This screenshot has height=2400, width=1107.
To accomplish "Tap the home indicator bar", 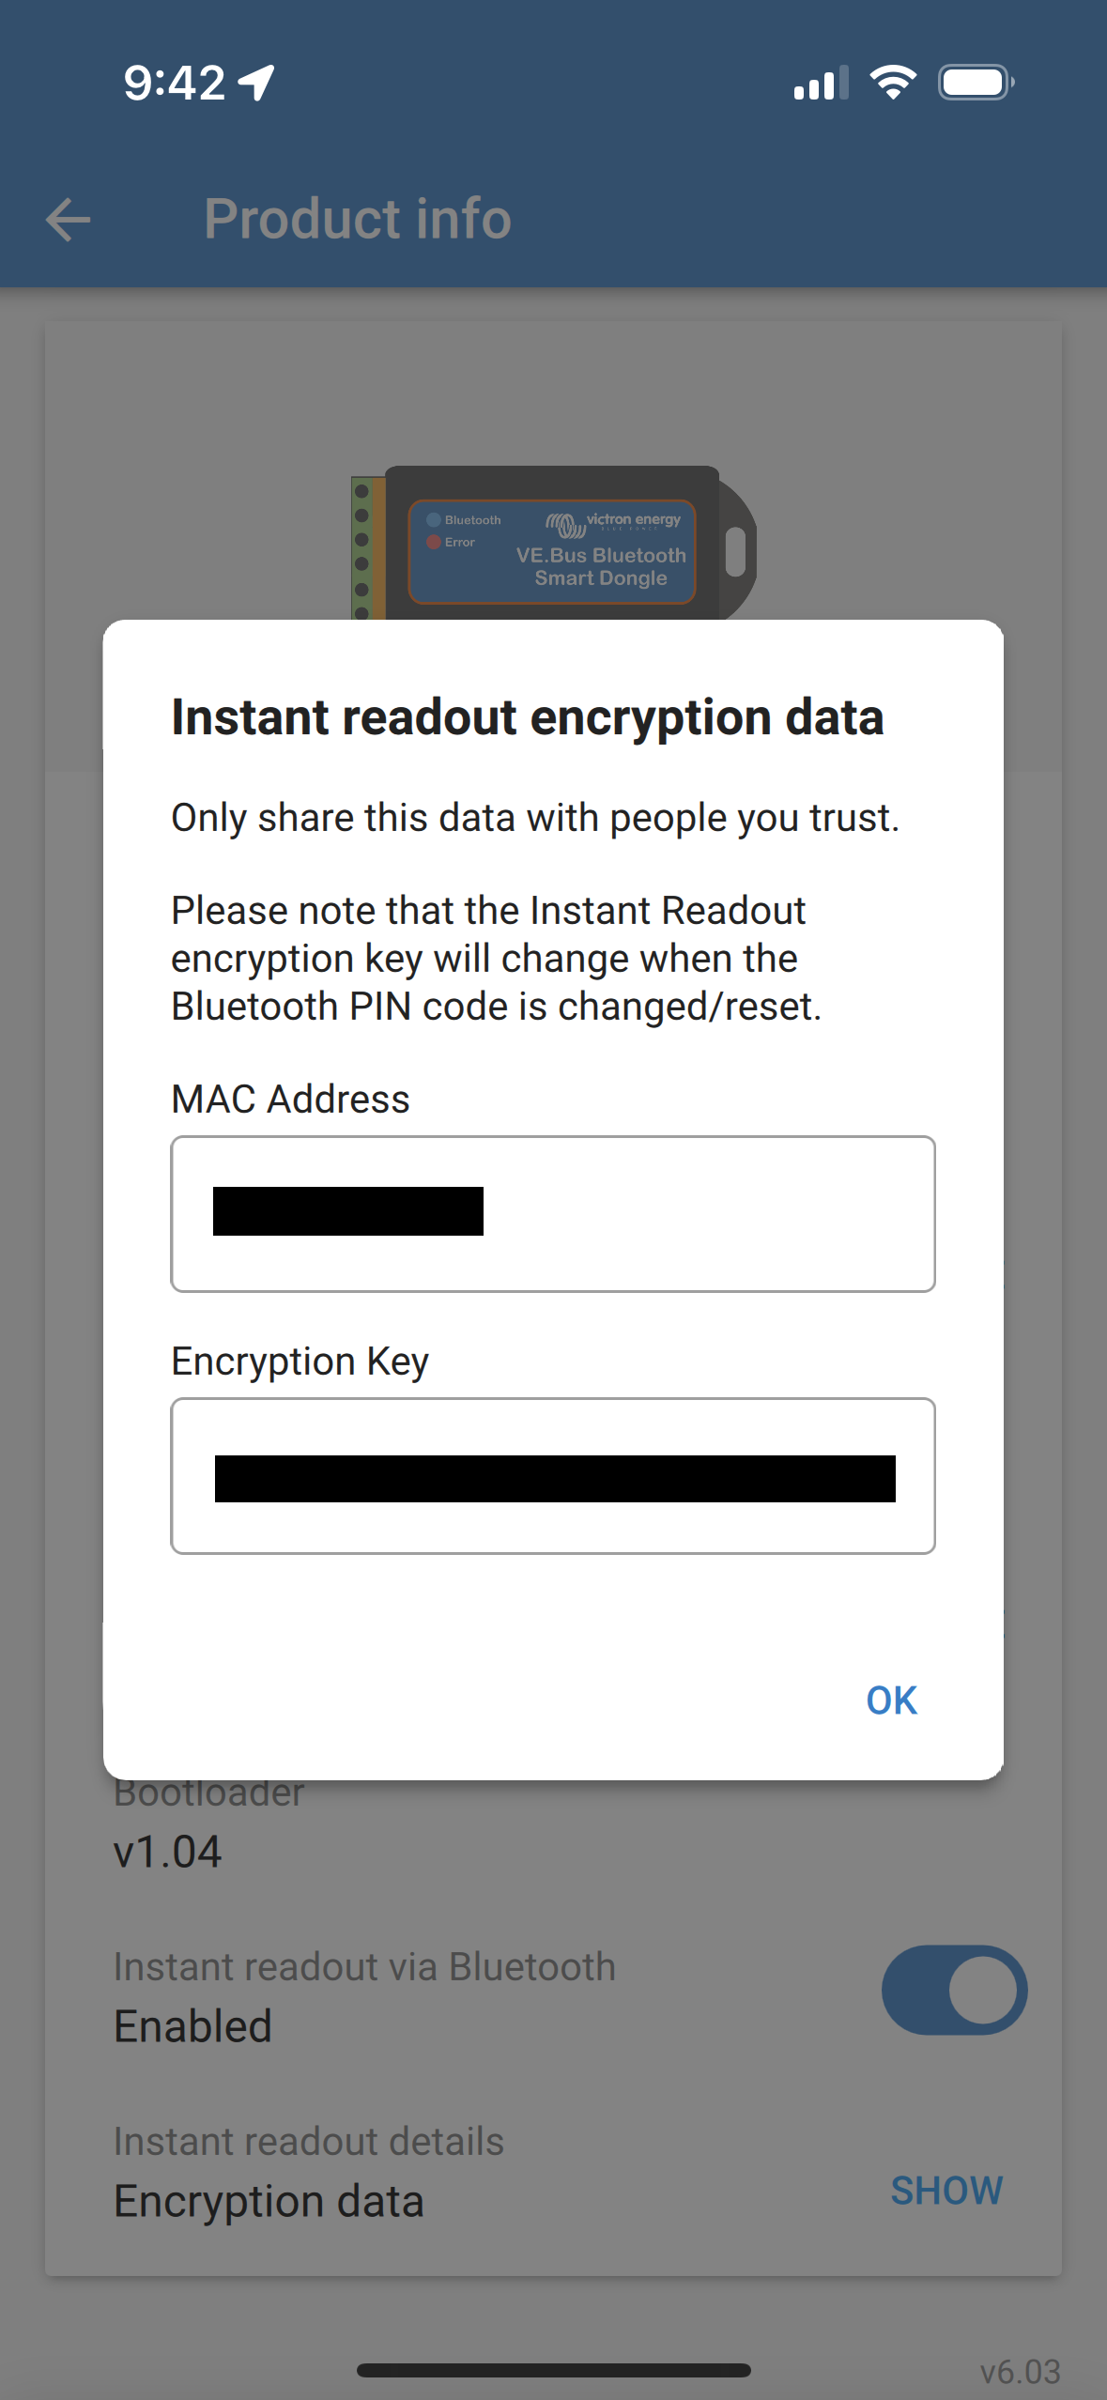I will click(x=553, y=2370).
